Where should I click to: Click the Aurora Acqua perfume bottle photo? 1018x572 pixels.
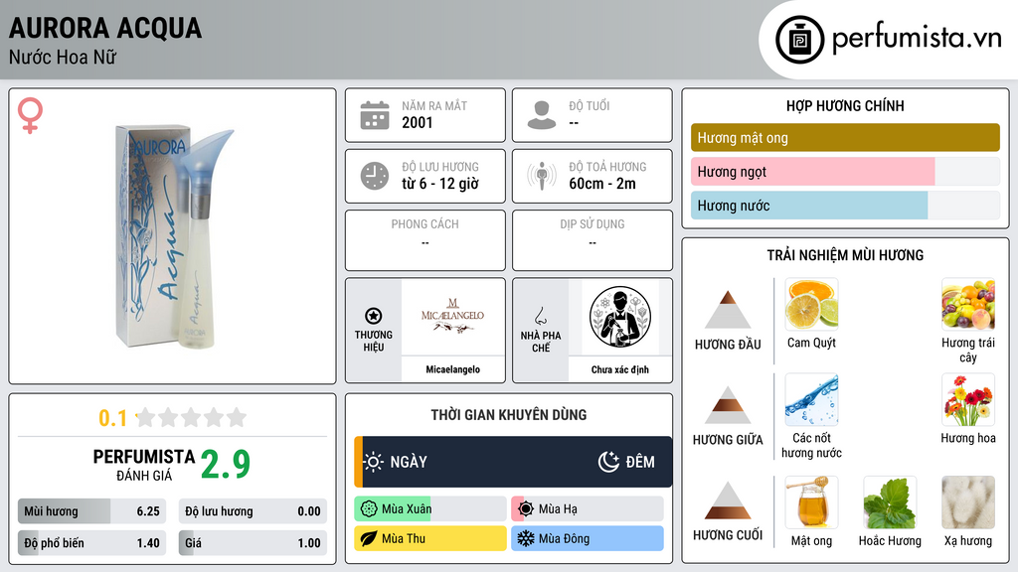pos(174,238)
